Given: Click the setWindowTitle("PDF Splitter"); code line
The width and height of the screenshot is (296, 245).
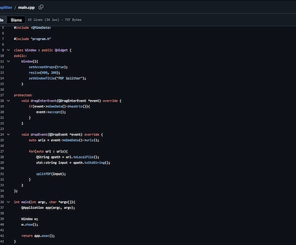Looking at the screenshot, I should 57,78.
